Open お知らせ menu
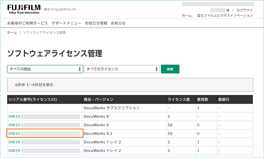Image resolution: width=264 pixels, height=158 pixels. (118, 23)
